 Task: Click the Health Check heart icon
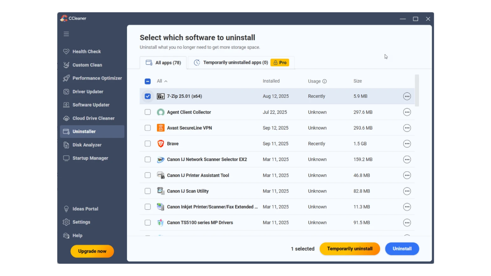[x=66, y=51]
